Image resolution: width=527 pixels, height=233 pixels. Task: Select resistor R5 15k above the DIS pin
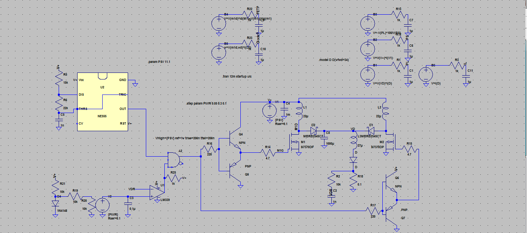[x=59, y=79]
